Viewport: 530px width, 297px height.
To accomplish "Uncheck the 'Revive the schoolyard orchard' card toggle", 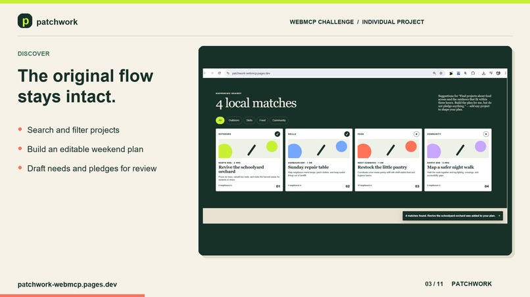I will [x=277, y=134].
